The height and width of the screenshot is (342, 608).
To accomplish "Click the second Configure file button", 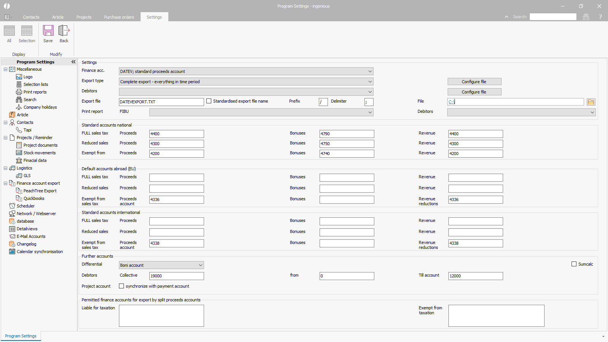I will (x=474, y=92).
